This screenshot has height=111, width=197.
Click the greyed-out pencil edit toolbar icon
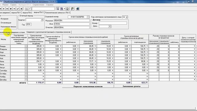[30, 9]
